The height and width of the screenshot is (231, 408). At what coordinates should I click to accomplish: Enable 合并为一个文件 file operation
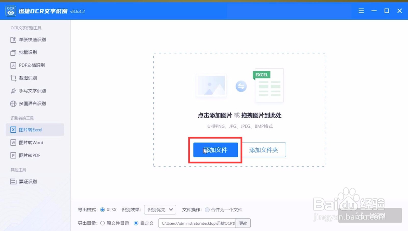(207, 210)
